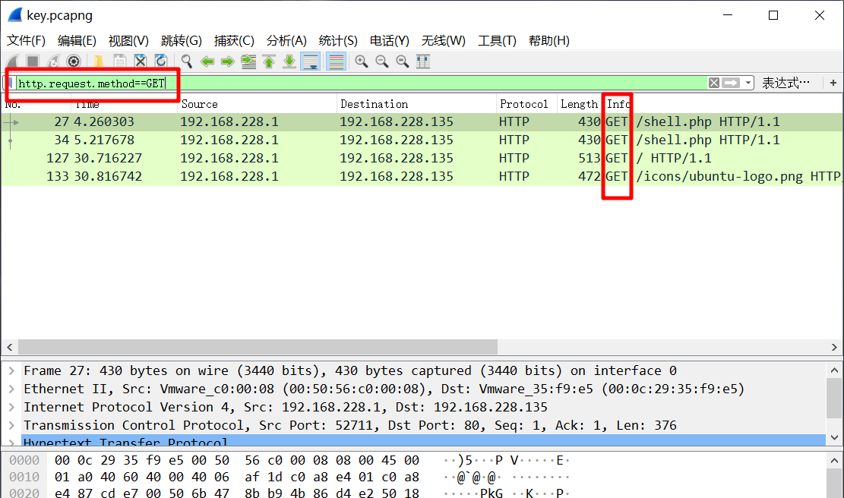Open the find packet magnifier
The height and width of the screenshot is (498, 844).
click(187, 61)
